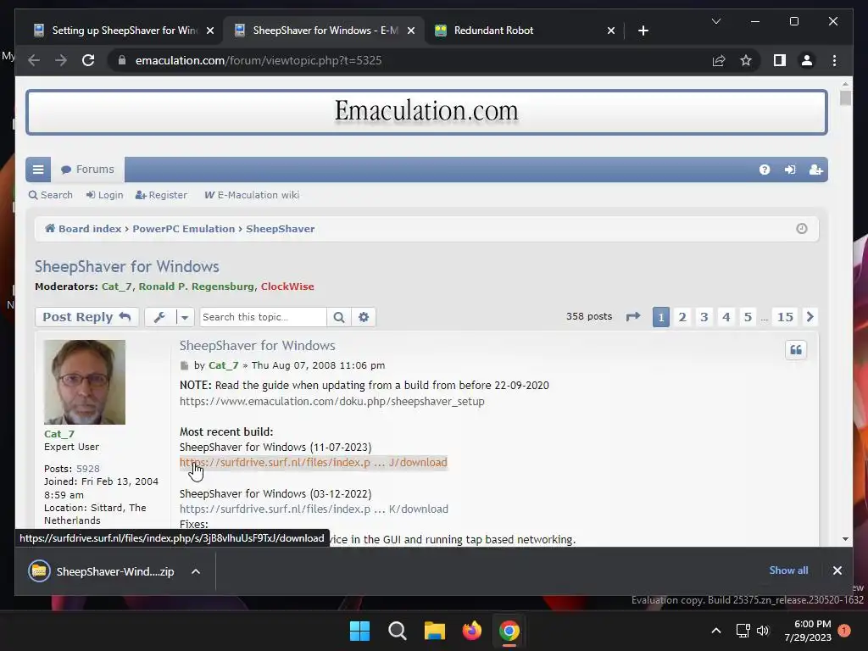868x651 pixels.
Task: Click the browser forward arrow
Action: pyautogui.click(x=61, y=60)
